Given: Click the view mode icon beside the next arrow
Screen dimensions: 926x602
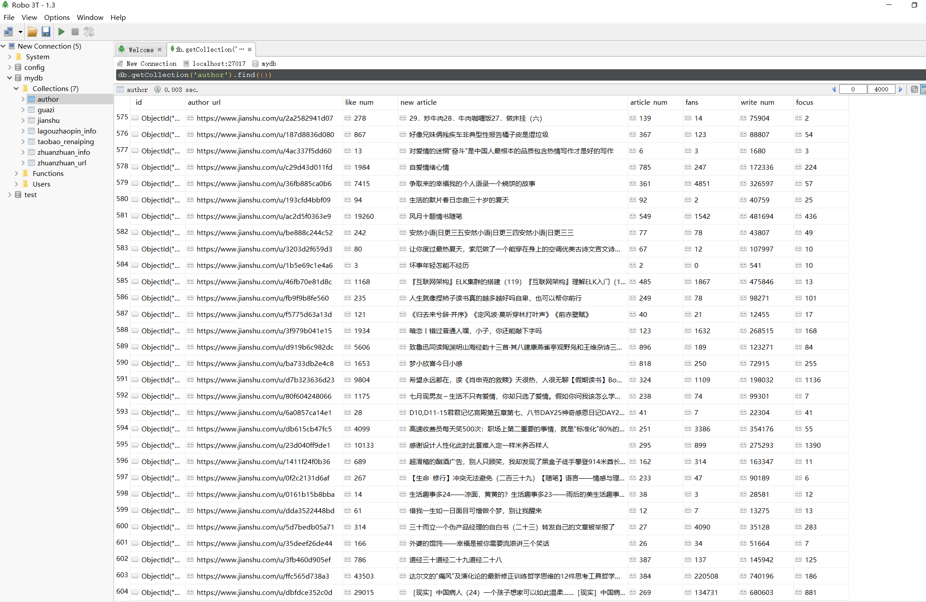Looking at the screenshot, I should 915,89.
